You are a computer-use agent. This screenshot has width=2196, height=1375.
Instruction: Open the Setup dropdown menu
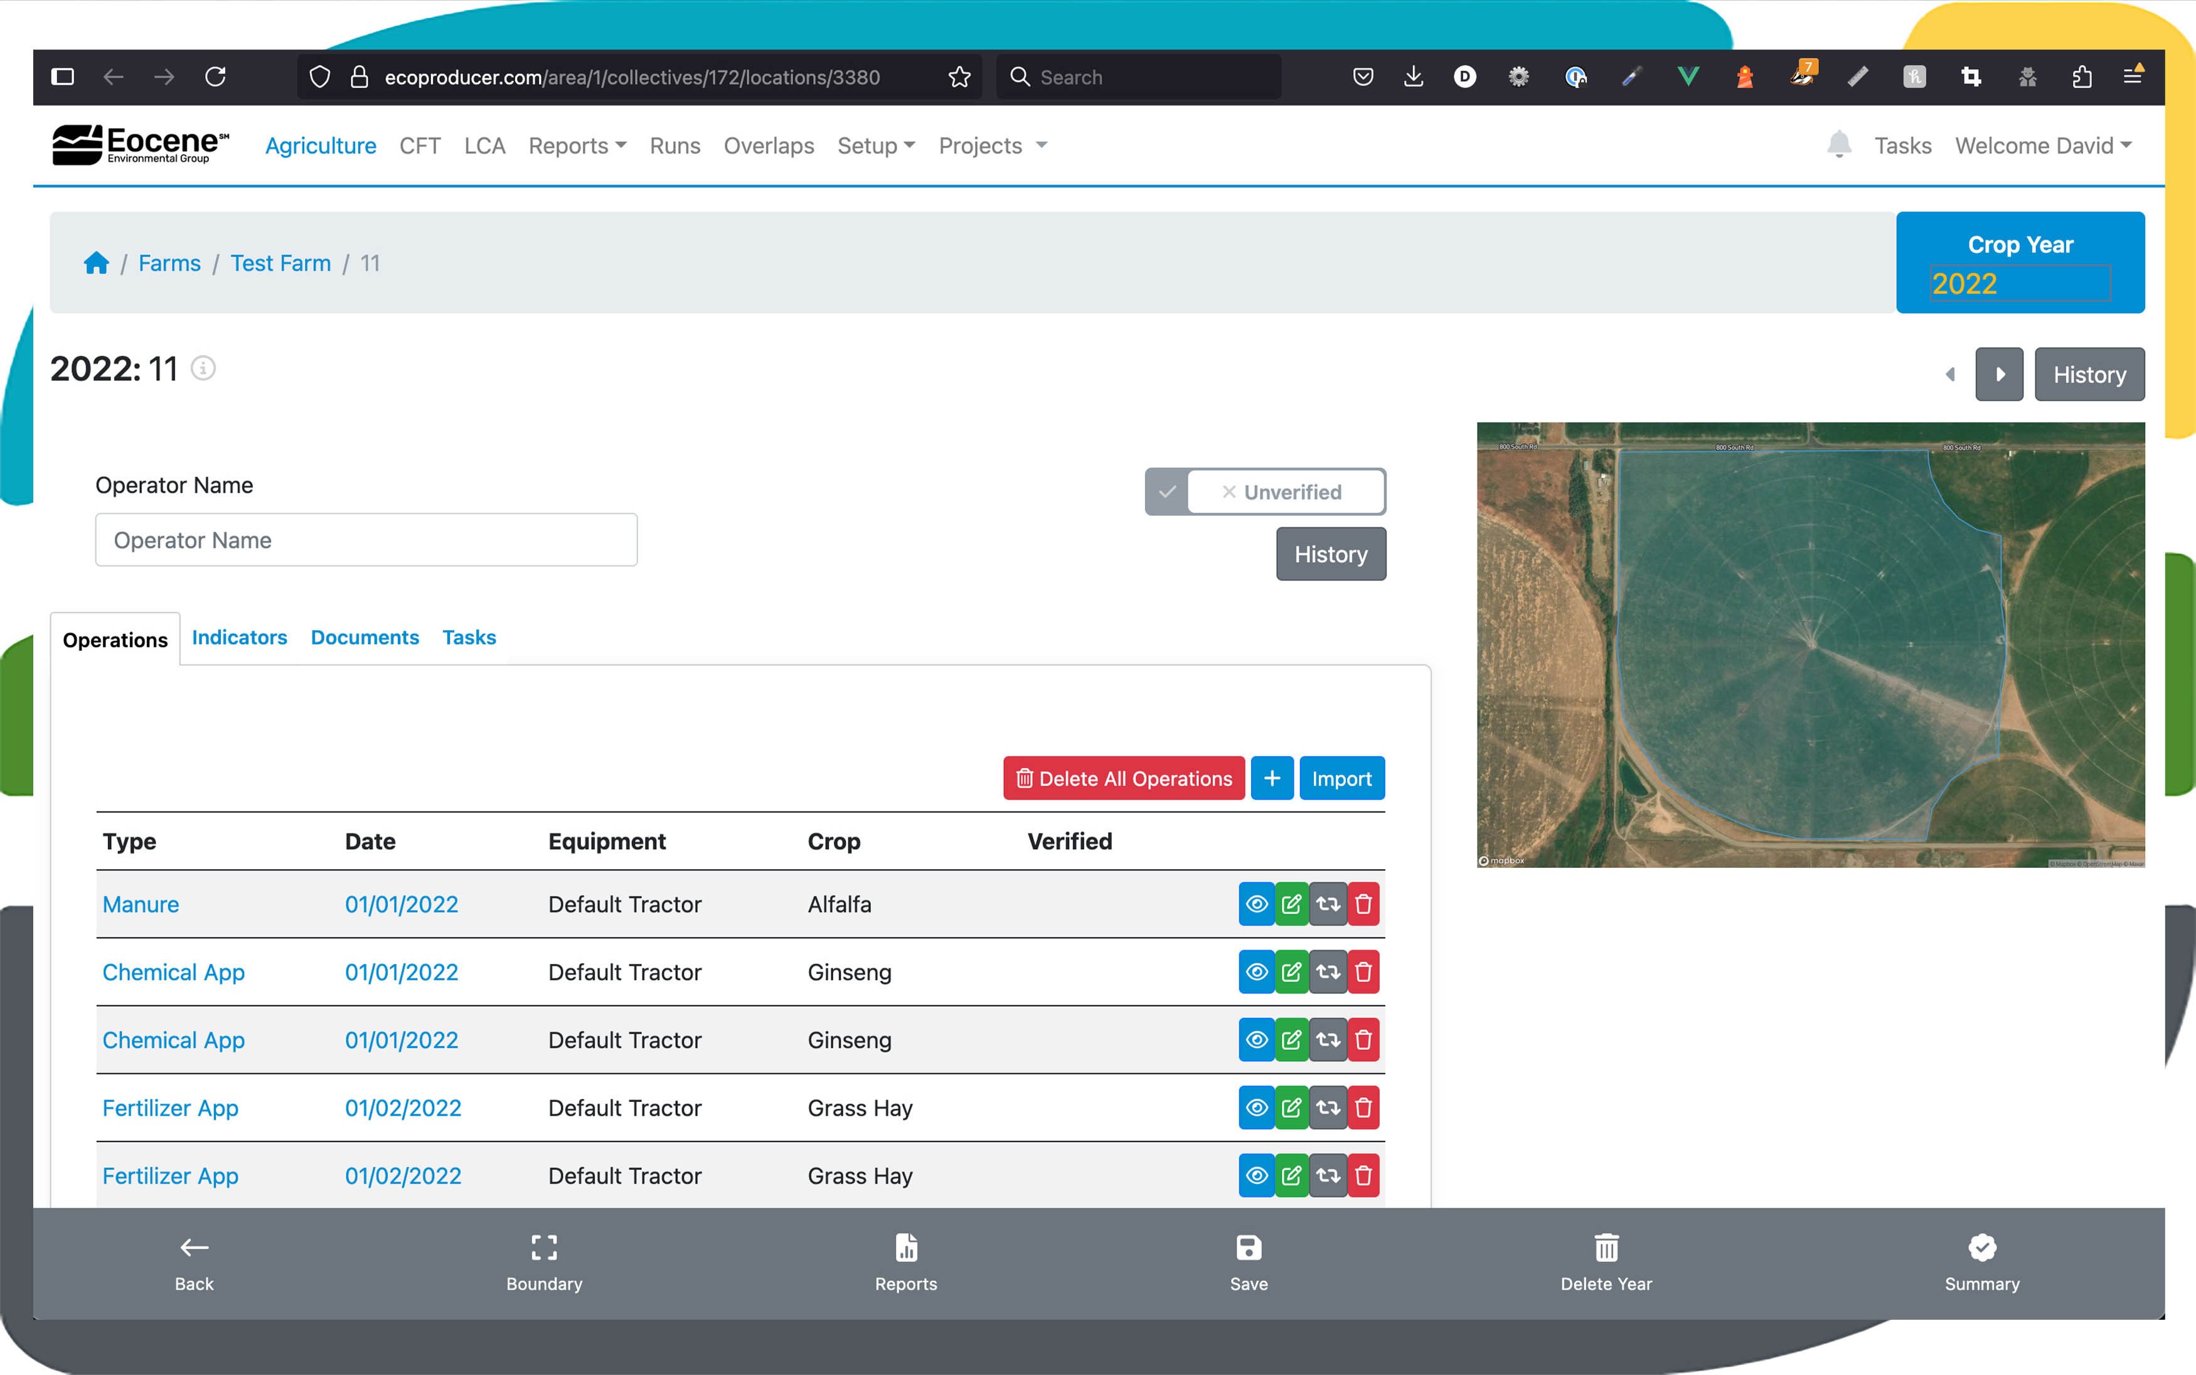(x=875, y=146)
